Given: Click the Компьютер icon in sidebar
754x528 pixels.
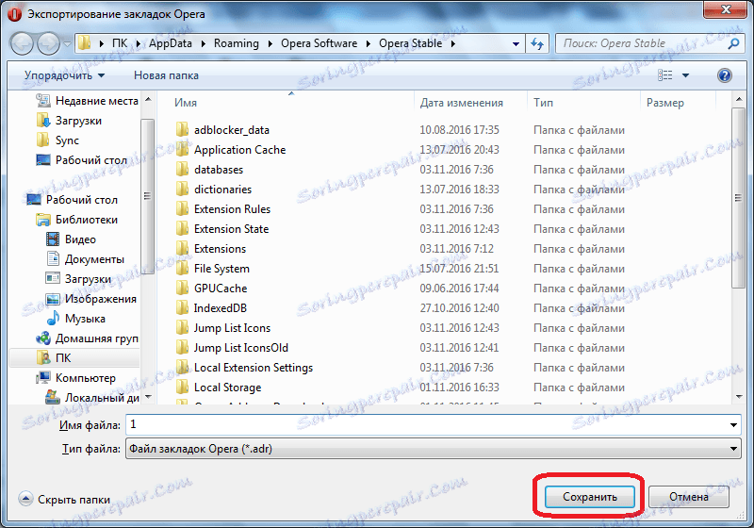Looking at the screenshot, I should point(43,377).
